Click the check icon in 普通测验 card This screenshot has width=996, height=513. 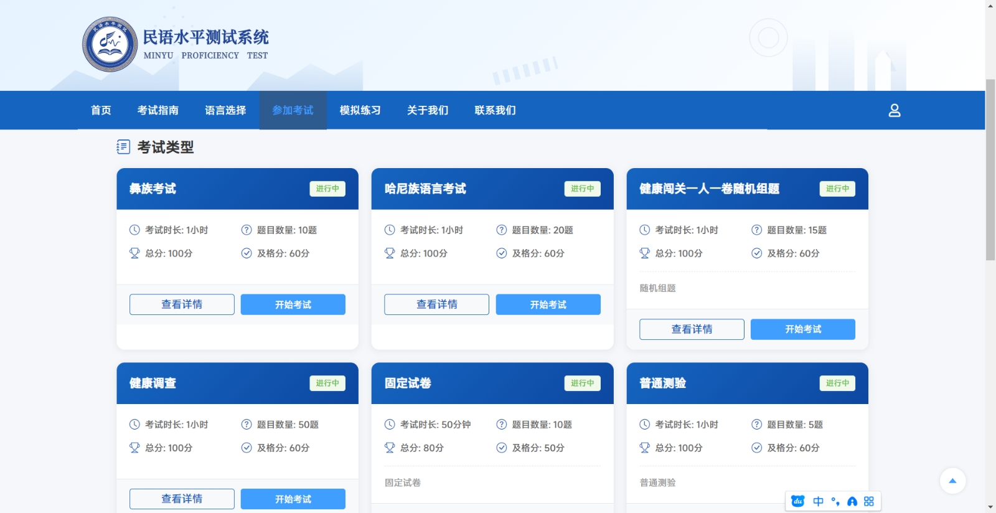coord(757,448)
